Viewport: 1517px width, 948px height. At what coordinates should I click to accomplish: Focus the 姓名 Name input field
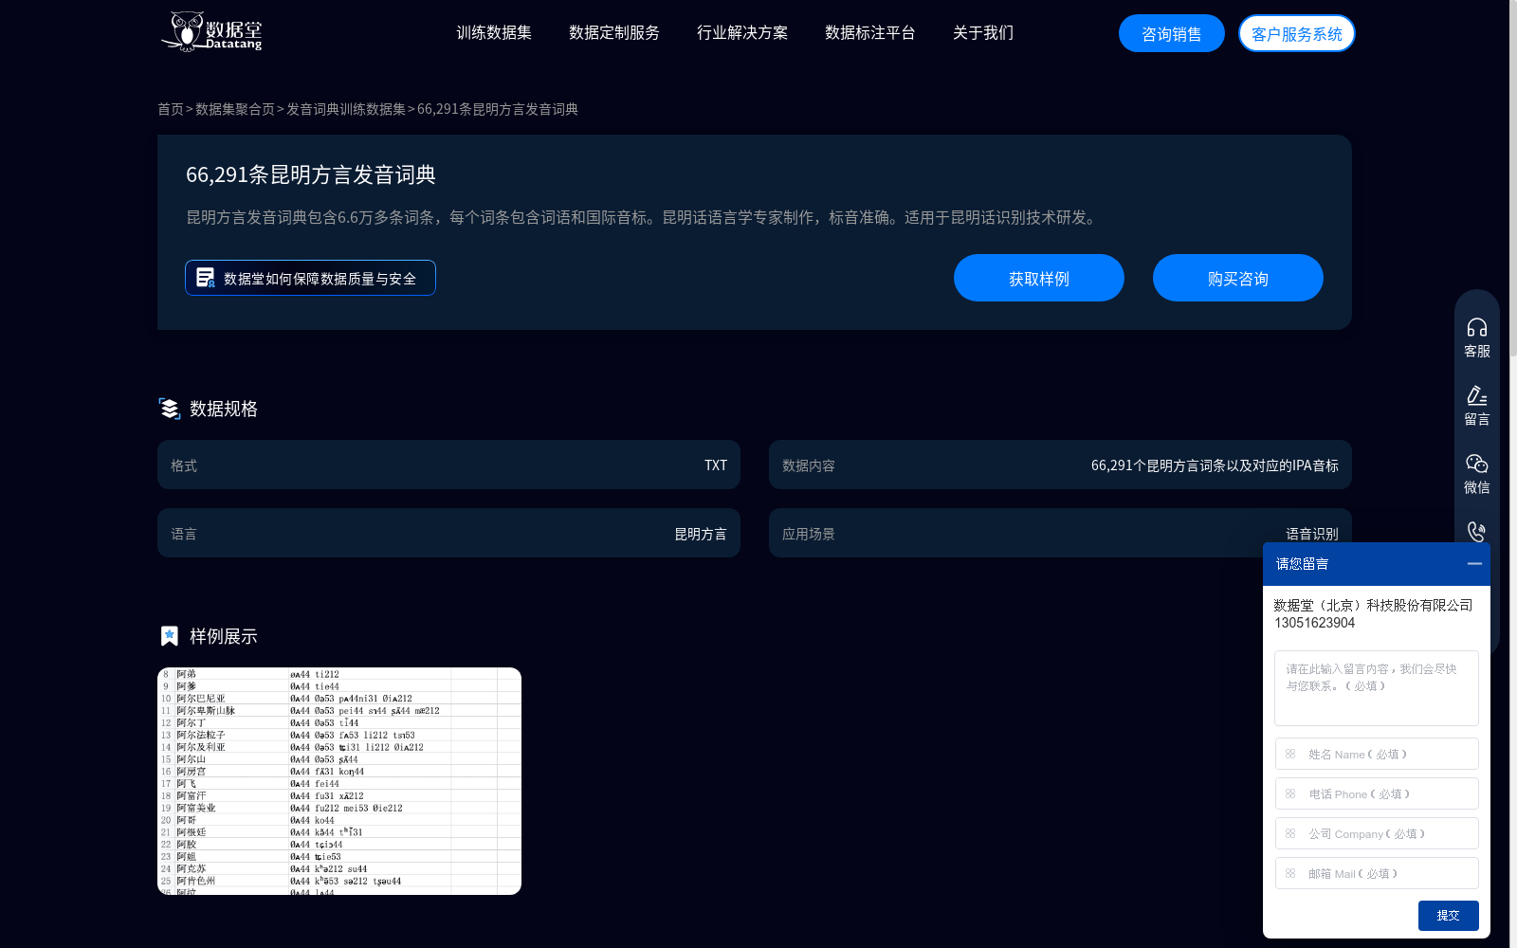[1377, 754]
